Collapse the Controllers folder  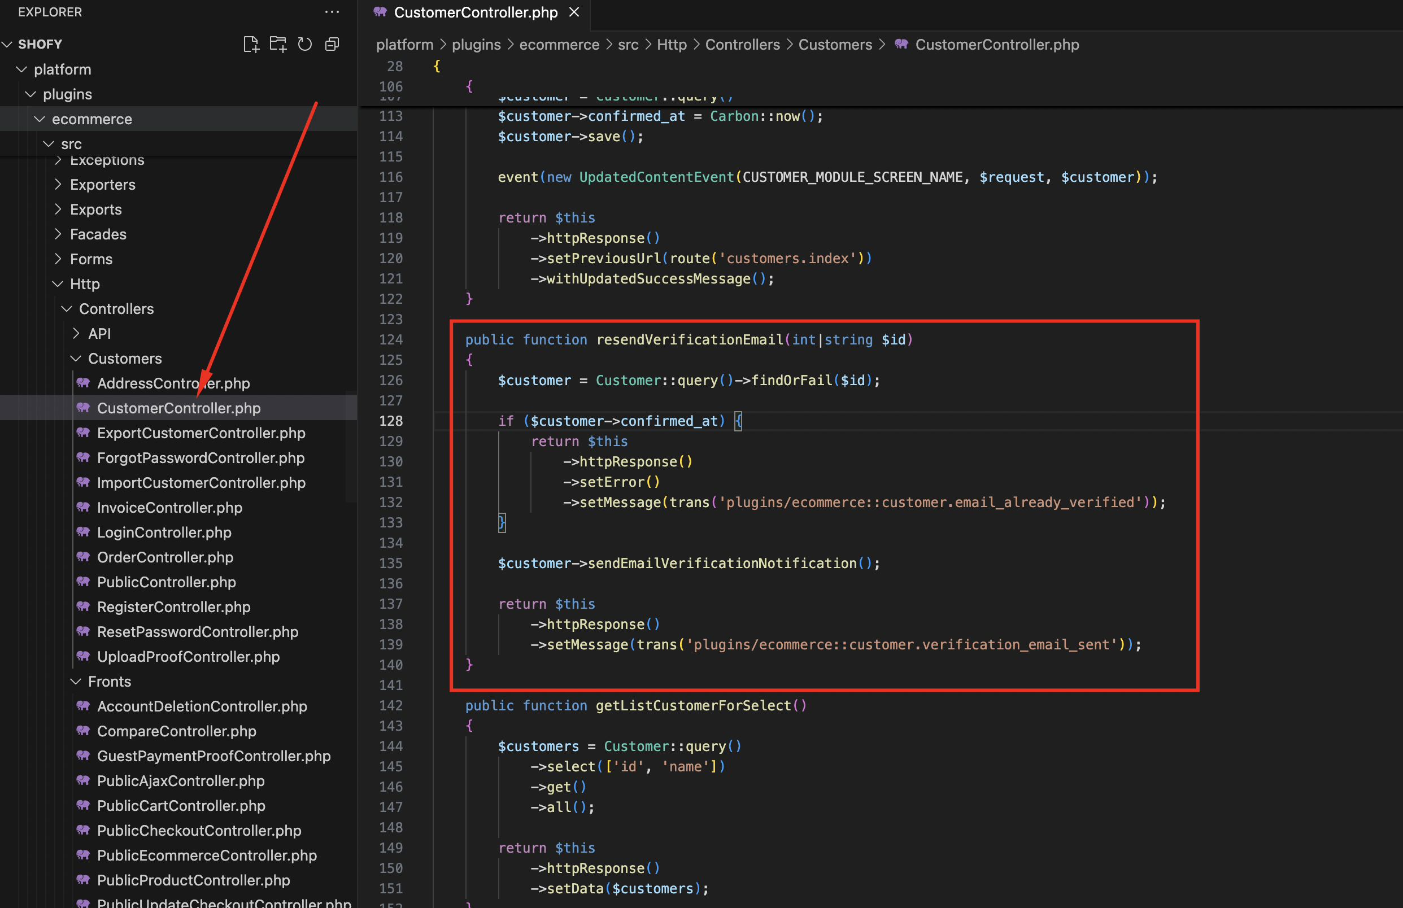(x=67, y=308)
